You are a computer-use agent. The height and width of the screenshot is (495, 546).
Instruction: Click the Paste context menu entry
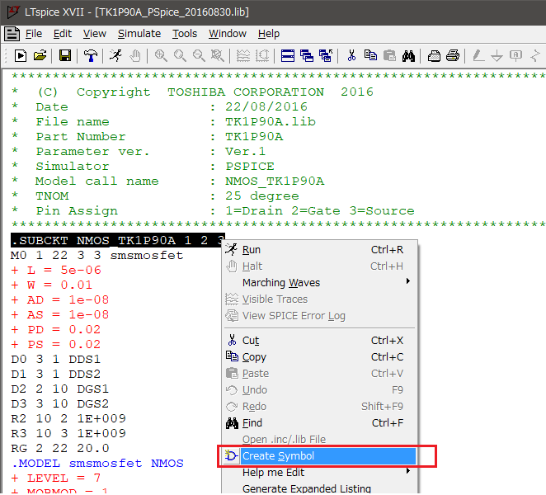pyautogui.click(x=320, y=374)
